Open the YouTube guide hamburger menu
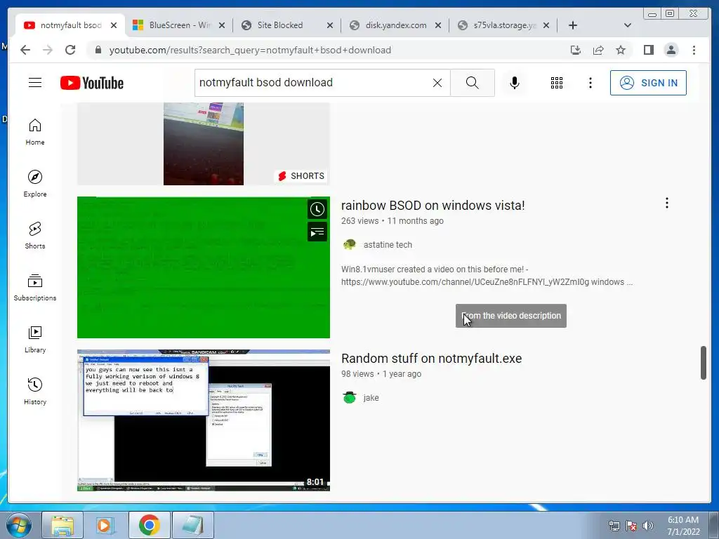The width and height of the screenshot is (719, 539). tap(35, 83)
